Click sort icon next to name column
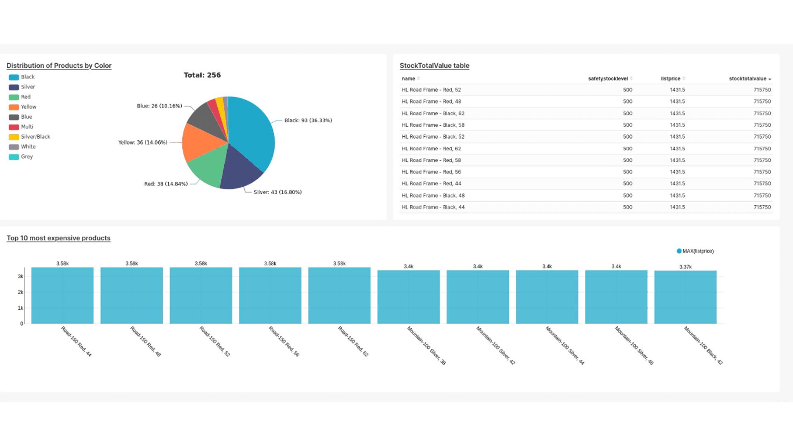793x446 pixels. coord(418,78)
